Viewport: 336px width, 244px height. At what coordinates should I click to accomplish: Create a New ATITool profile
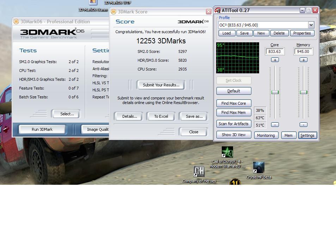[261, 33]
